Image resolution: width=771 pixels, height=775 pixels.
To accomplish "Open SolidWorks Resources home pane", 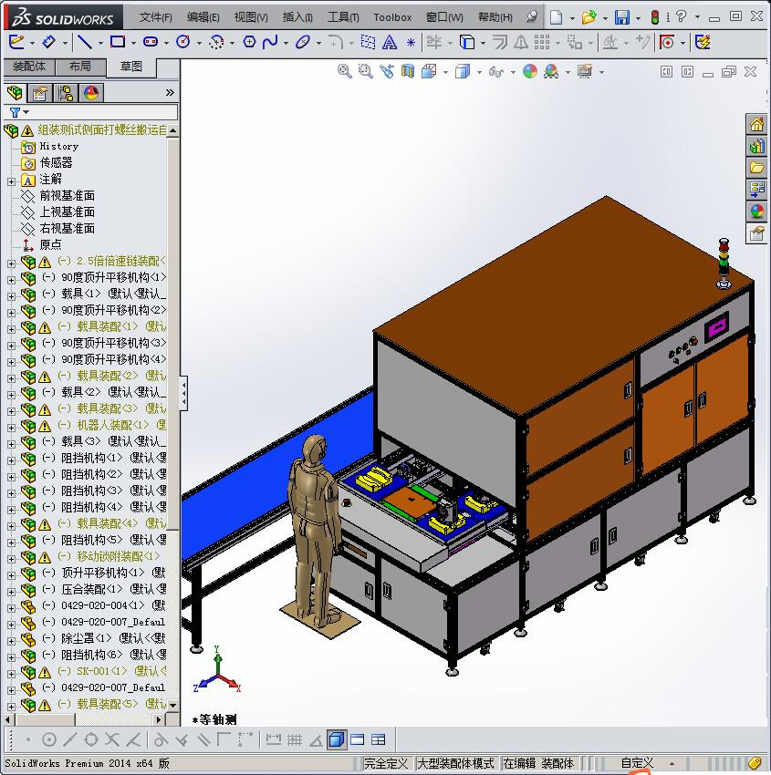I will (x=756, y=125).
